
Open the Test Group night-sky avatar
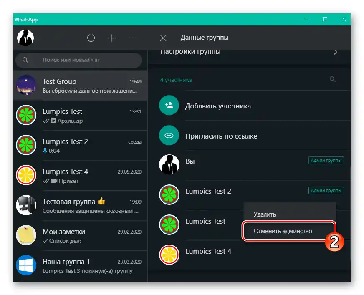[26, 85]
